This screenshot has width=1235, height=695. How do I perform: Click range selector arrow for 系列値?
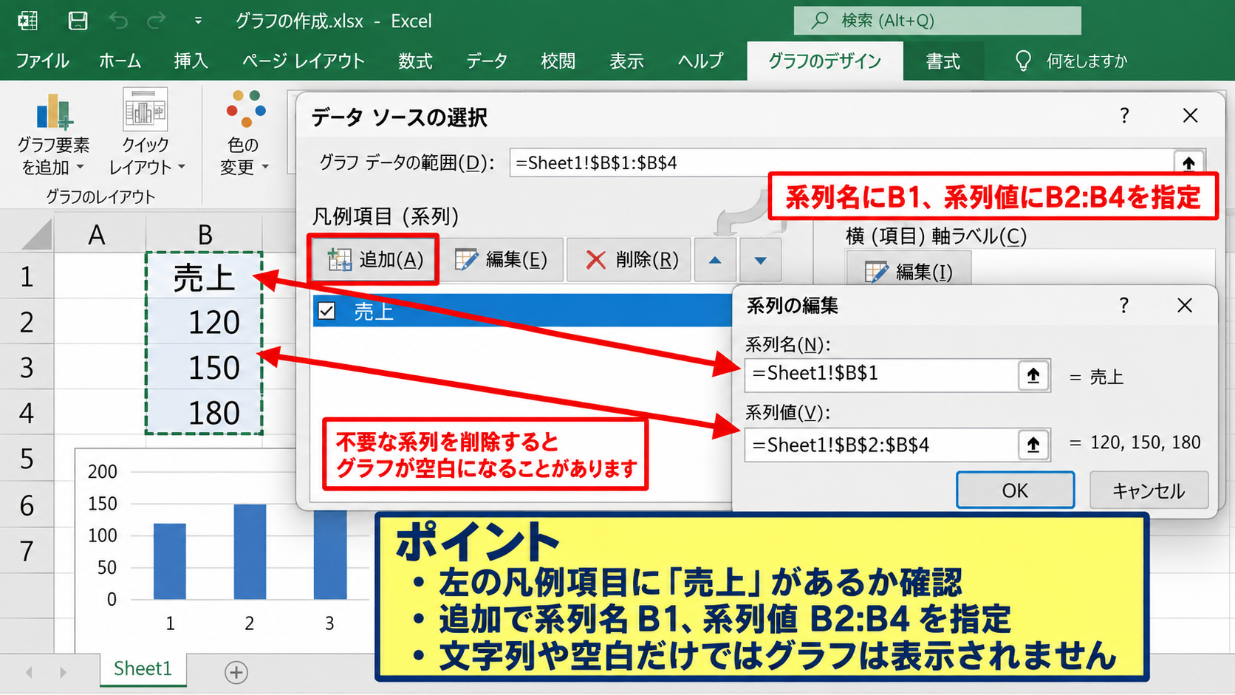pos(1034,445)
